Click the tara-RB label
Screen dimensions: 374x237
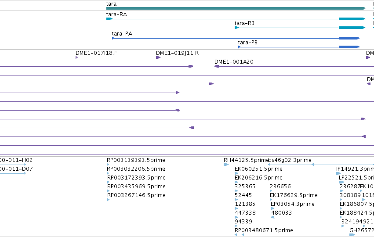(244, 23)
